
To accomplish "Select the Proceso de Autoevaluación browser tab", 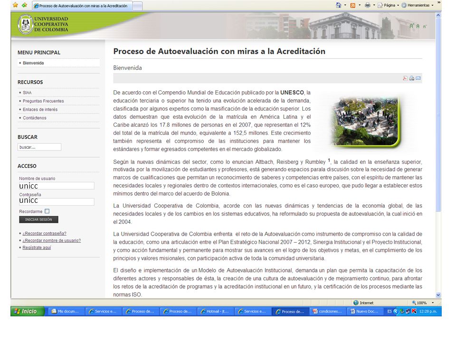I will (x=82, y=6).
